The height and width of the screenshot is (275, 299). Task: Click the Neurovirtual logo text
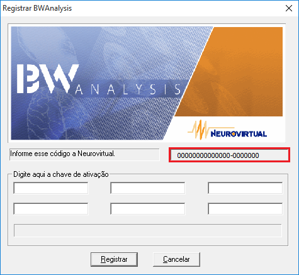coord(239,133)
